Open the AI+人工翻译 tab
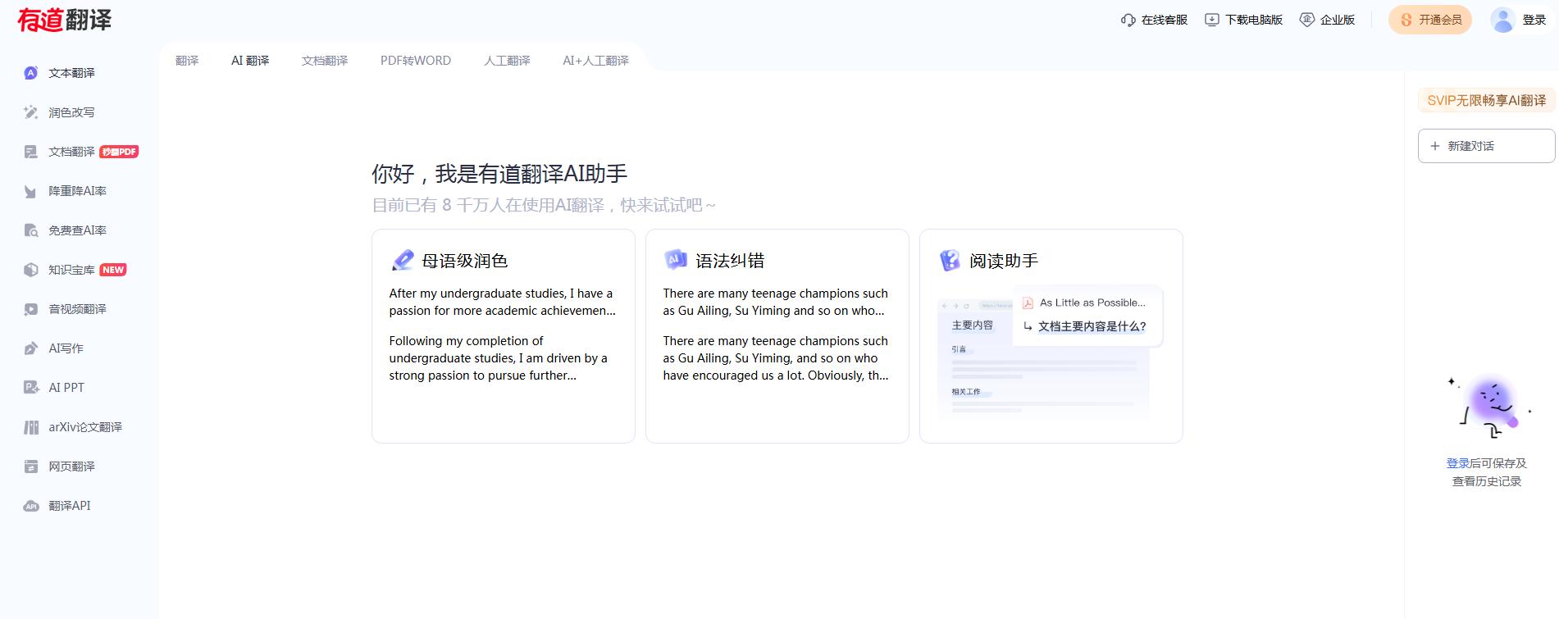 [x=595, y=61]
